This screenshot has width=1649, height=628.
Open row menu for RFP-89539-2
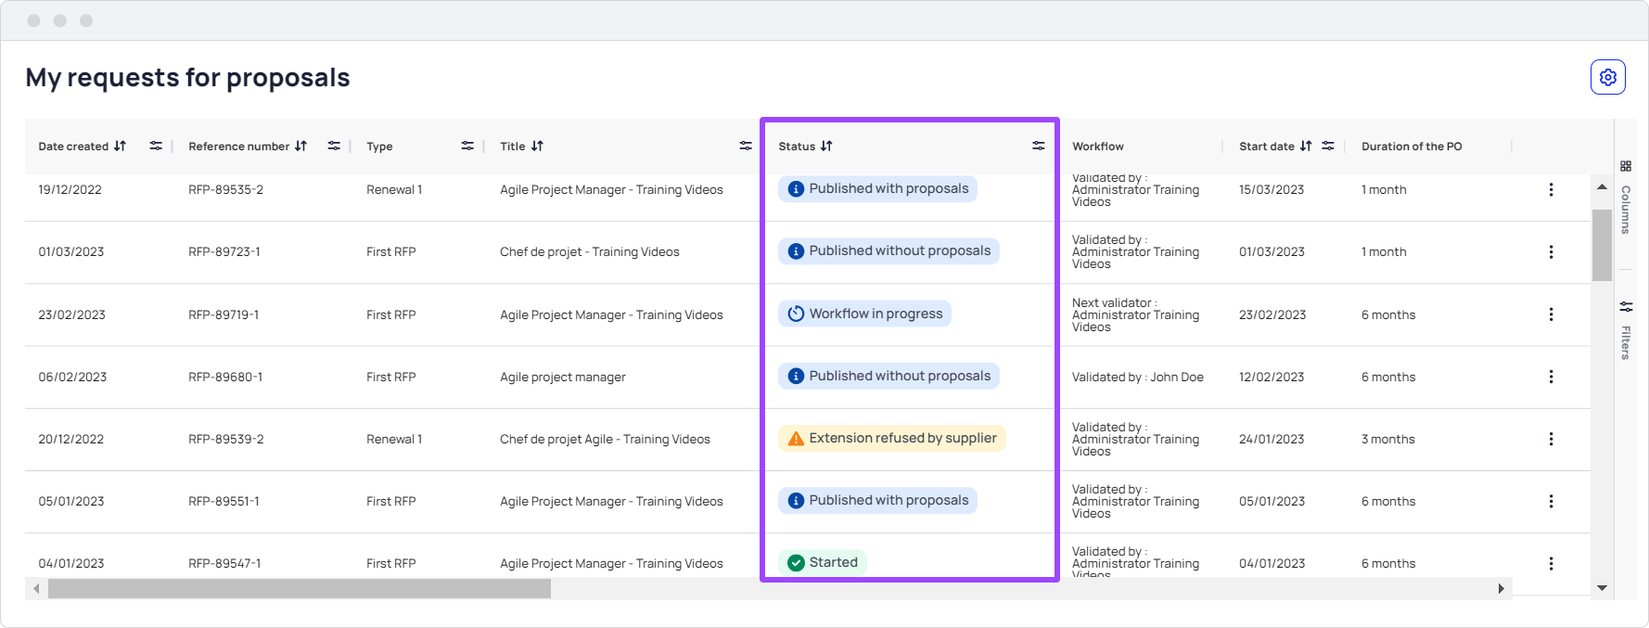pyautogui.click(x=1551, y=439)
